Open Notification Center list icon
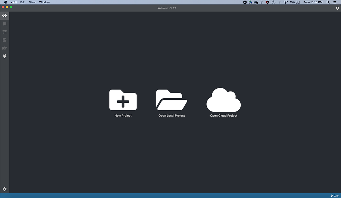 [x=334, y=2]
